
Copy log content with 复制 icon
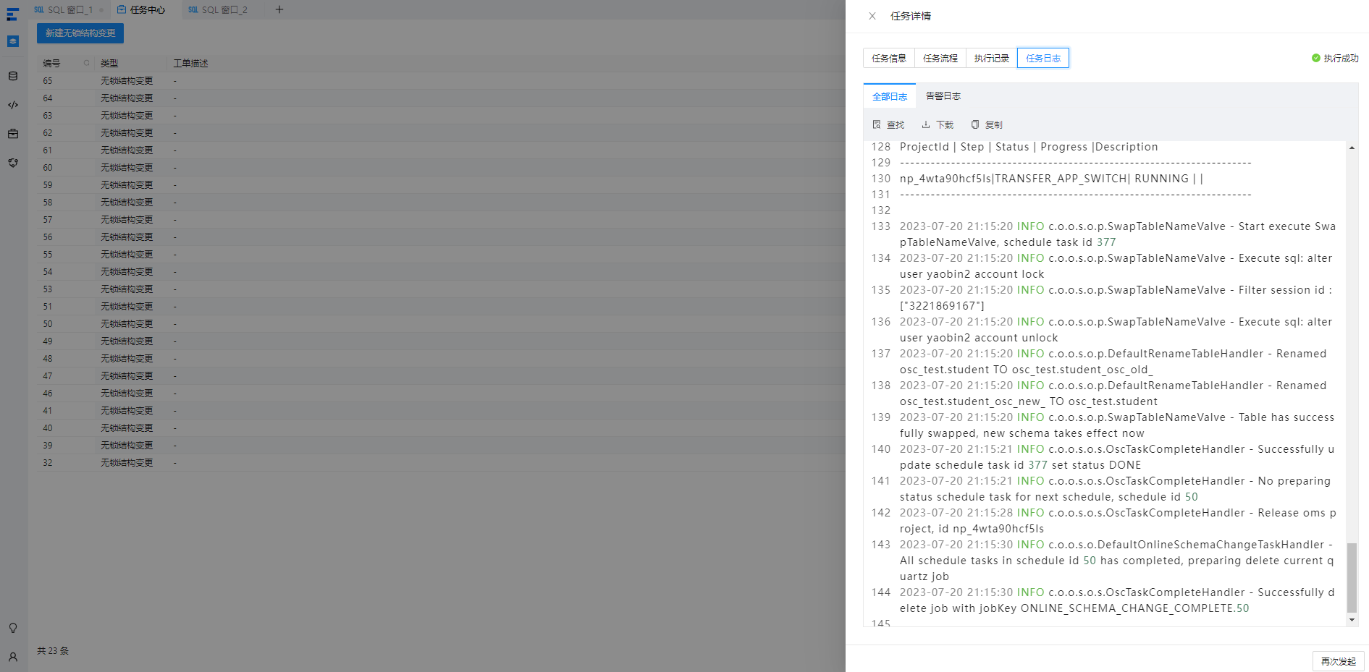[x=975, y=124]
